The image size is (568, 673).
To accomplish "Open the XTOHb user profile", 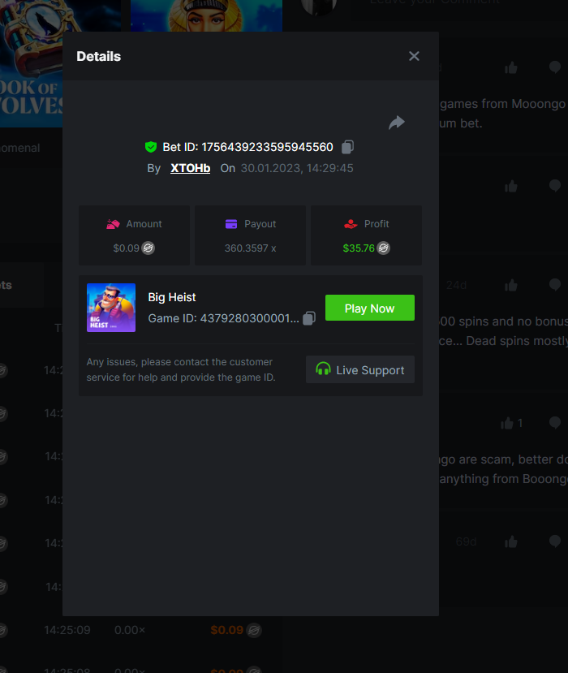I will (190, 168).
